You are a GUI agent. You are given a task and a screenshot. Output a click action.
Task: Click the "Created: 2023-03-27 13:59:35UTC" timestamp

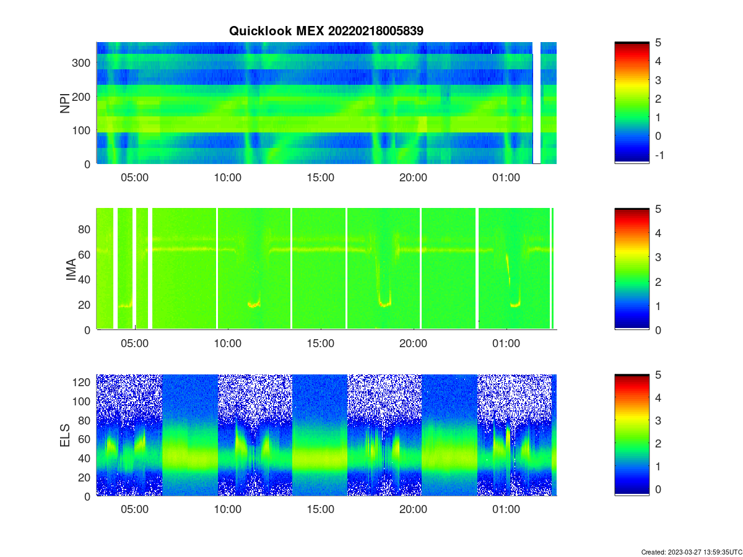pyautogui.click(x=690, y=551)
